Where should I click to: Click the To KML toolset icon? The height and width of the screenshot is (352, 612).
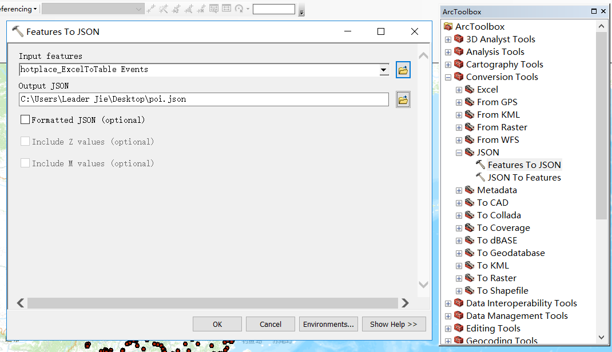pyautogui.click(x=470, y=265)
